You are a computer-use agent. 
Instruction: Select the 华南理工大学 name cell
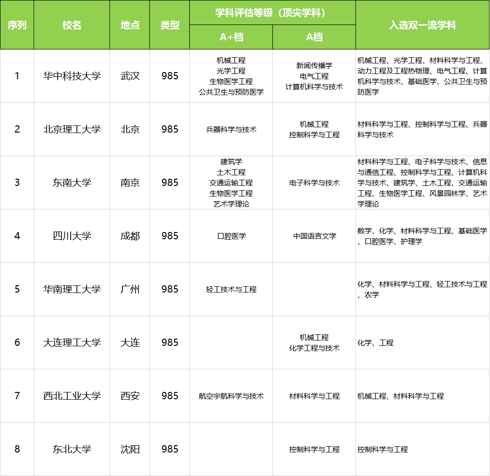[72, 289]
